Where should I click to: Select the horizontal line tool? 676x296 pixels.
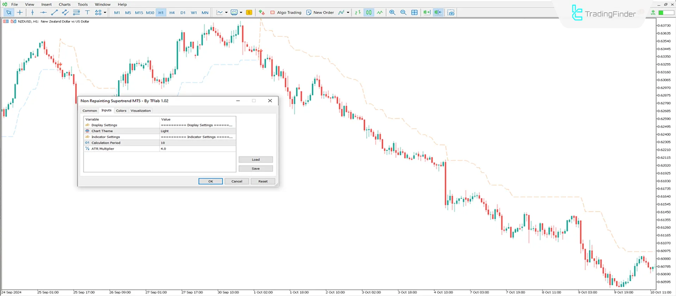[43, 12]
